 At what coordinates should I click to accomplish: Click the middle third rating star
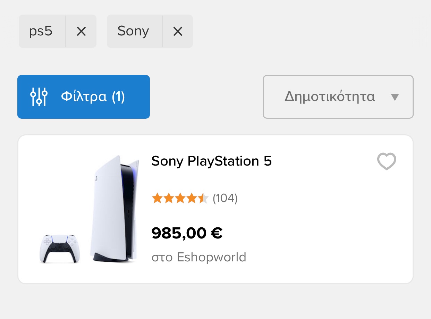coord(180,199)
